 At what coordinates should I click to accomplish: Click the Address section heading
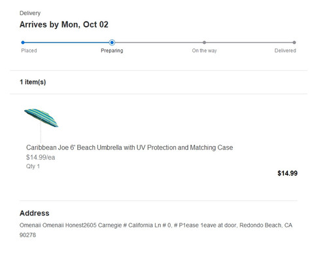[x=35, y=213]
